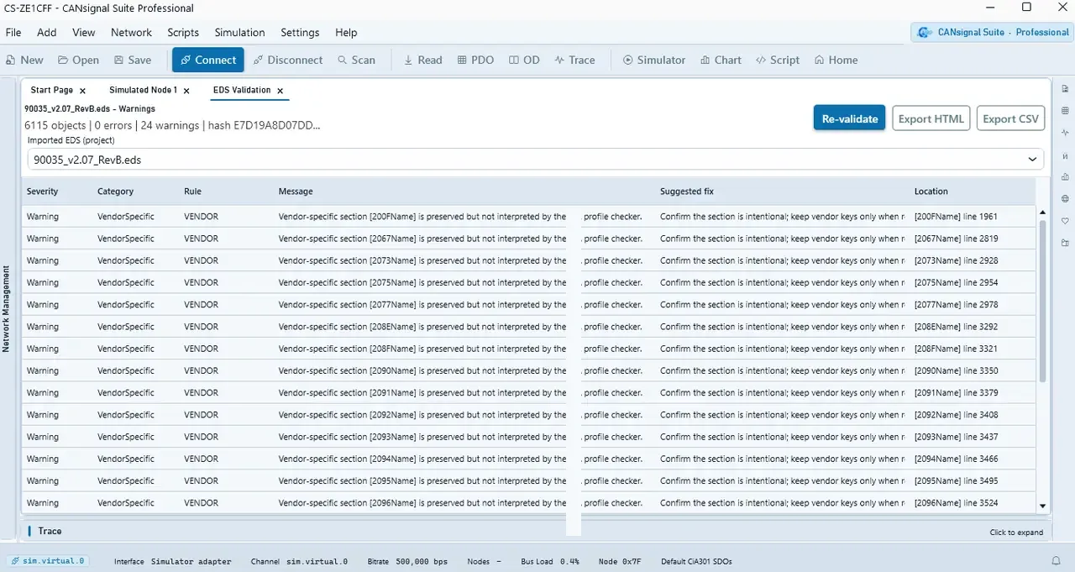Click the Script toolbar button

(x=778, y=60)
